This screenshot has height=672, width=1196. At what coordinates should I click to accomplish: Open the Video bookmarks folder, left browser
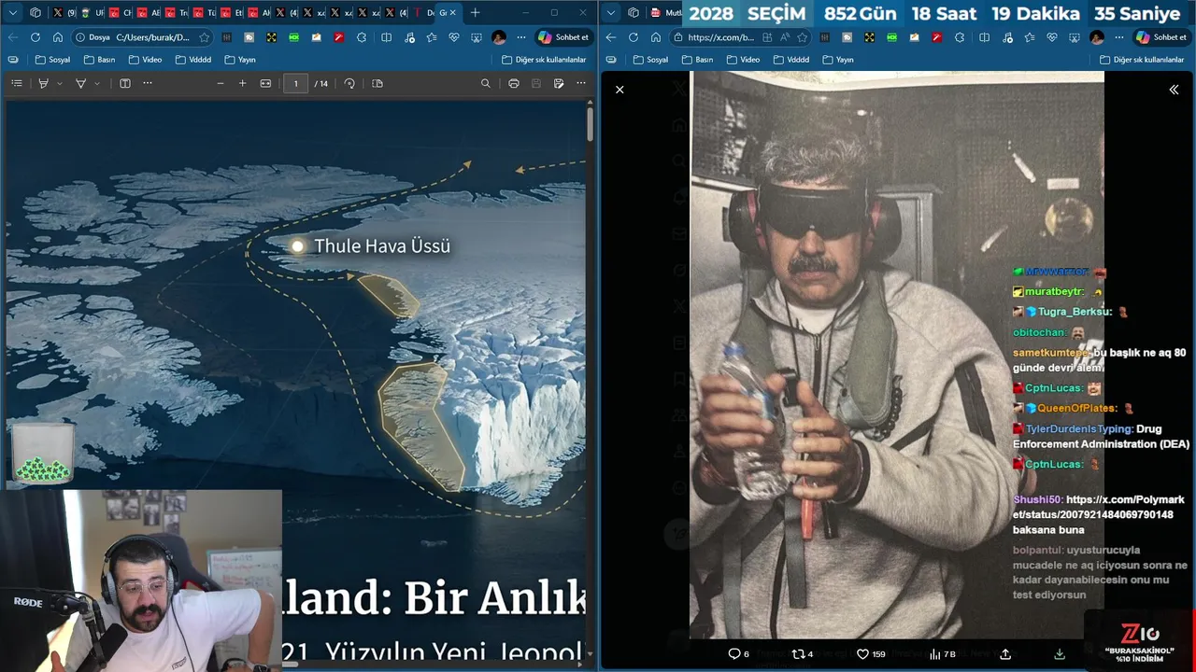point(146,59)
